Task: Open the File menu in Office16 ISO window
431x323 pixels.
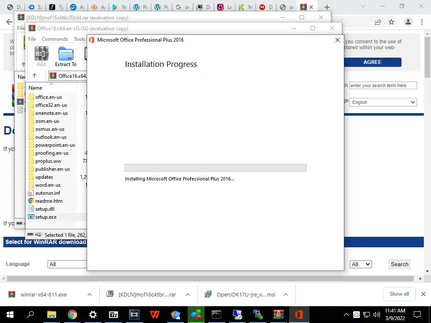Action: pyautogui.click(x=32, y=39)
